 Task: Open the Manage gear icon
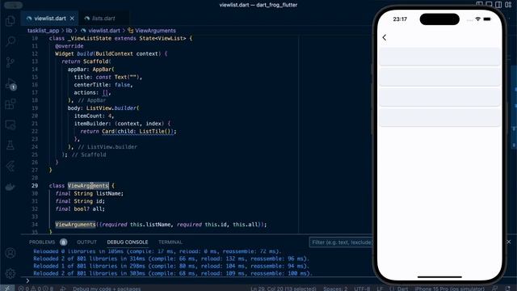(x=11, y=273)
